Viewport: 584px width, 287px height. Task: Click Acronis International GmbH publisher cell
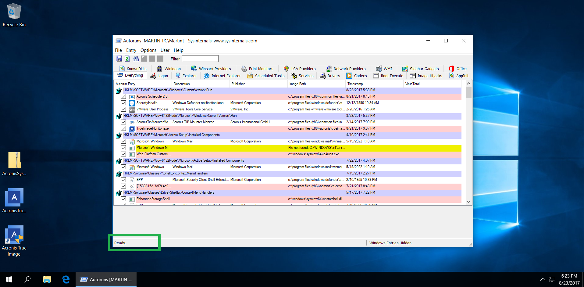pos(250,122)
